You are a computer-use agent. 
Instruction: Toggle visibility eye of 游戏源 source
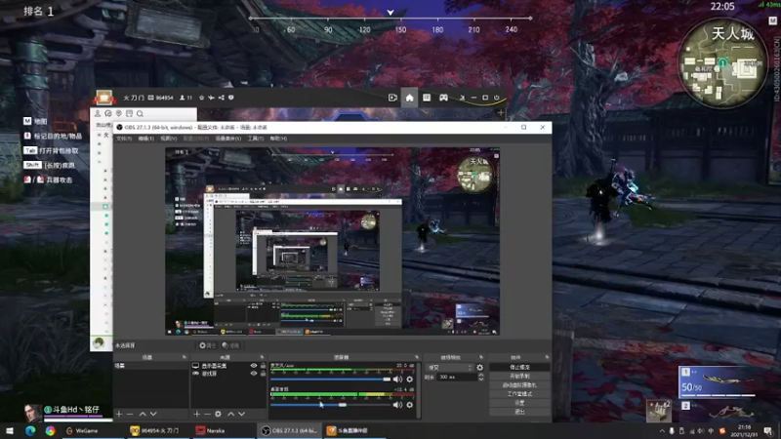[x=254, y=374]
